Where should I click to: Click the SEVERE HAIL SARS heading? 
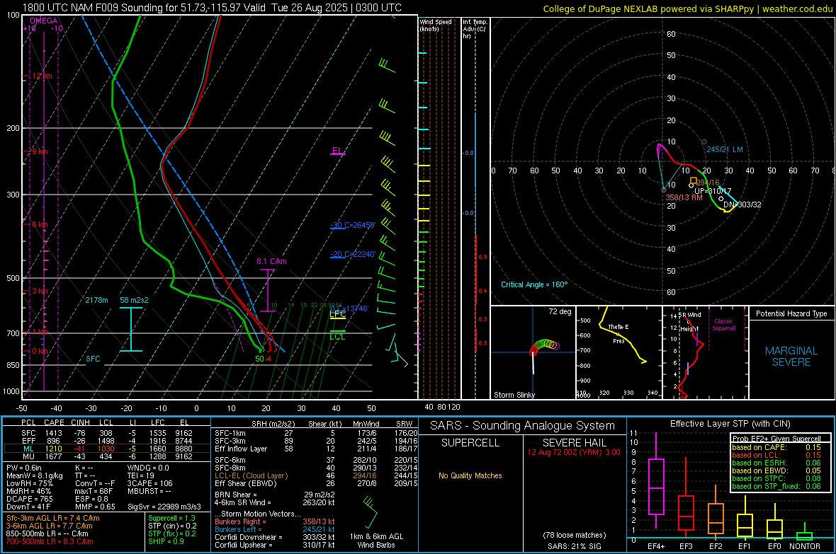coord(574,443)
